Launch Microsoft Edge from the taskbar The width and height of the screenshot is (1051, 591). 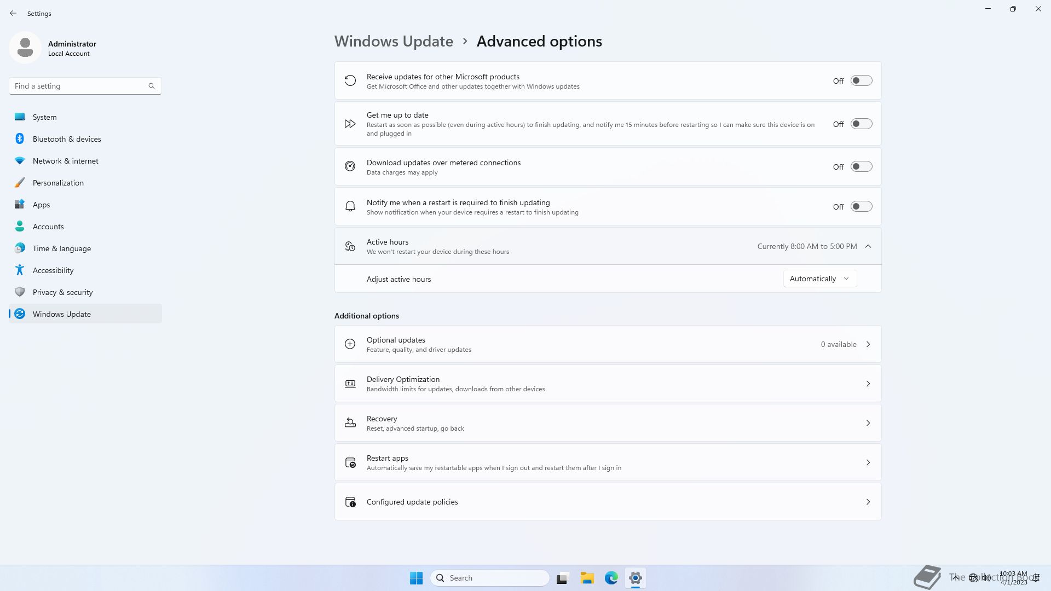611,578
